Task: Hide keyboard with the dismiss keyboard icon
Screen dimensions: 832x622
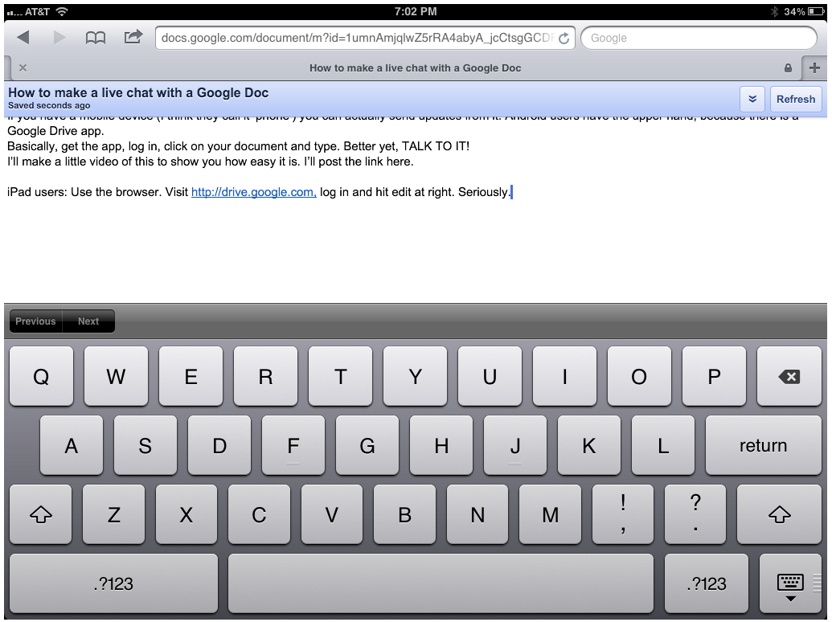Action: [791, 583]
